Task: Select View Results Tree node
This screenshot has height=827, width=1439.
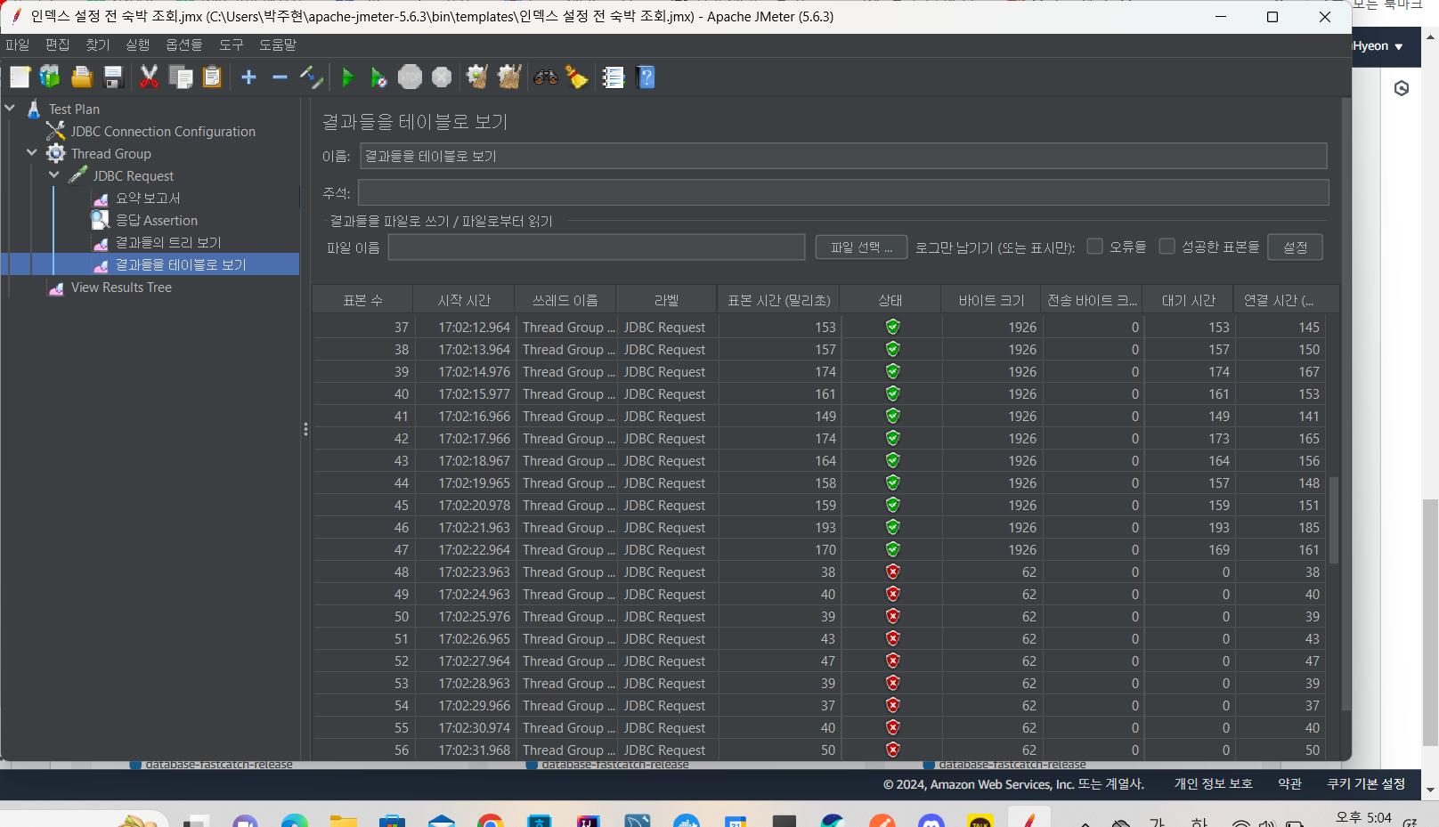Action: [121, 287]
